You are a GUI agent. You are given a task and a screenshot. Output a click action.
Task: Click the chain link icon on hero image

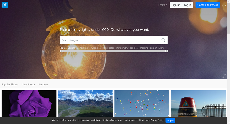(224, 76)
